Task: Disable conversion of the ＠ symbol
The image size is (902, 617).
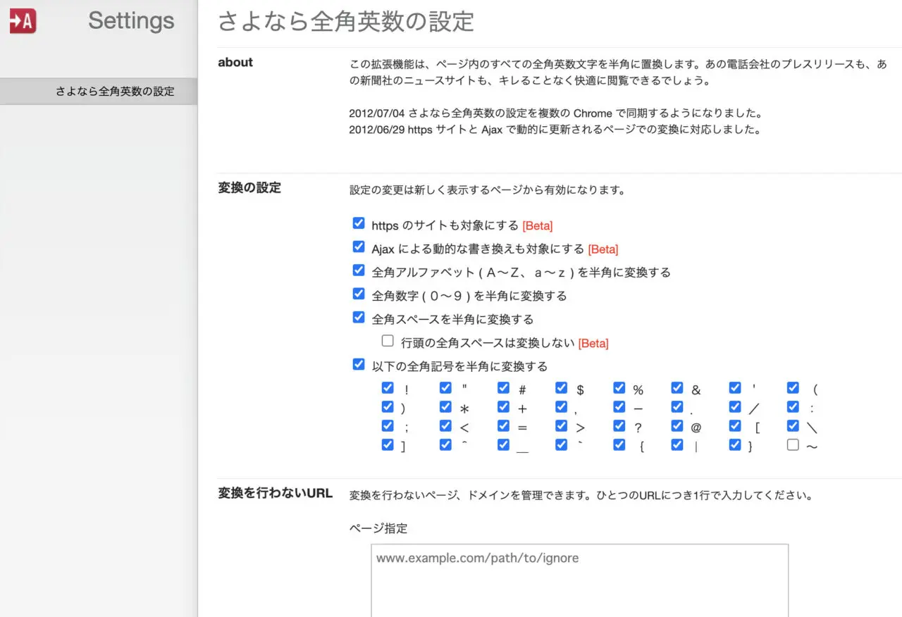Action: (677, 425)
